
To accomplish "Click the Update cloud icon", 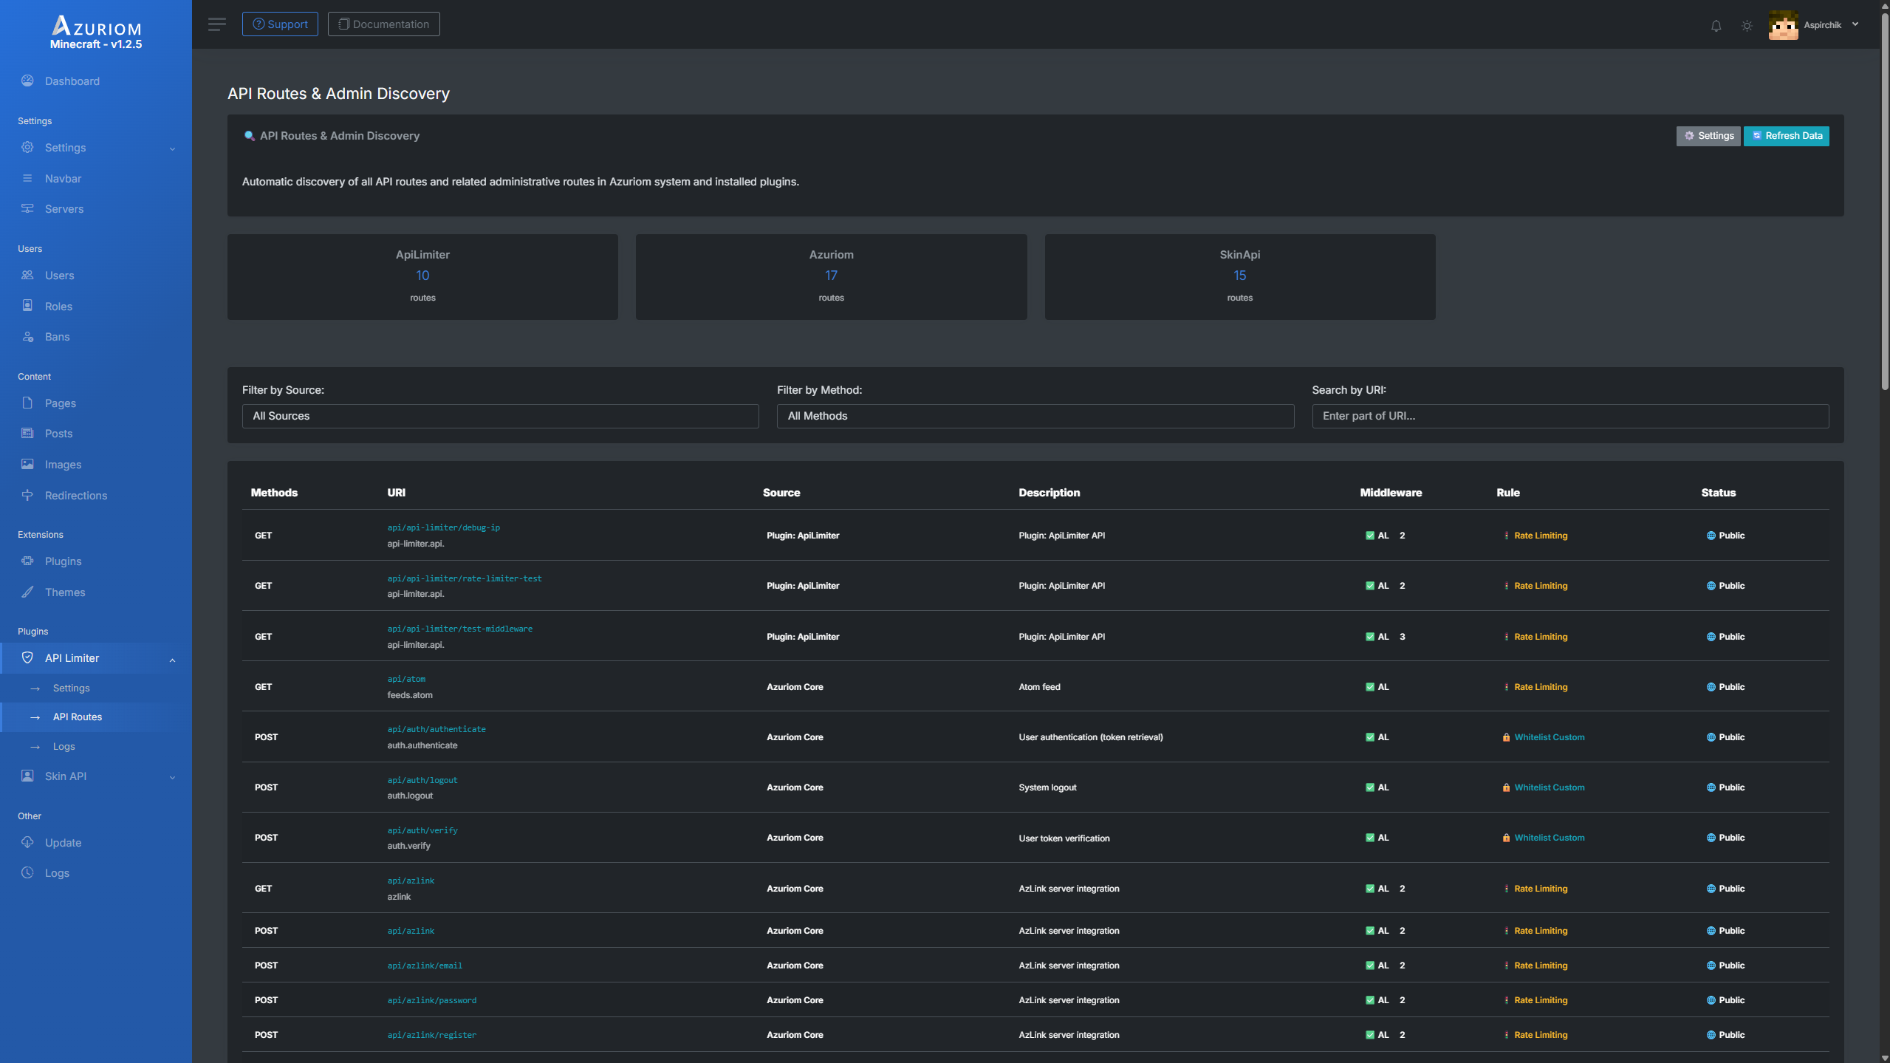I will click(27, 842).
